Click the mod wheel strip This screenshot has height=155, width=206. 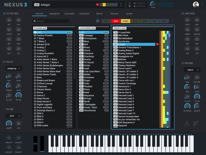(x=42, y=144)
